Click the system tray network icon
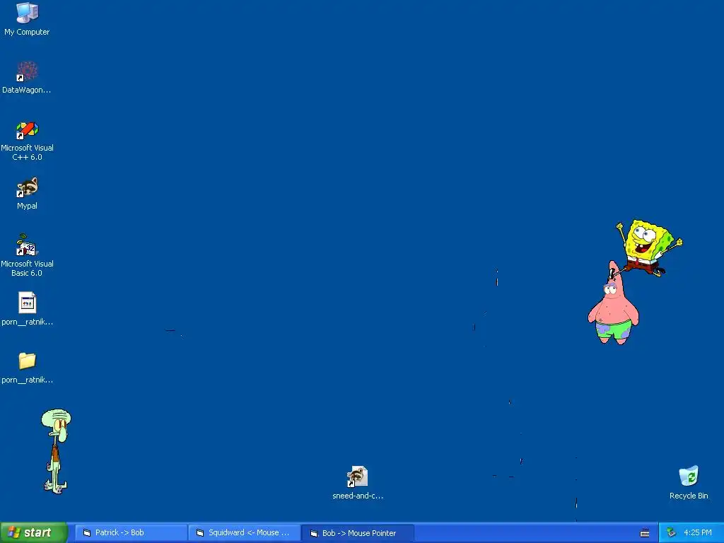Image resolution: width=724 pixels, height=543 pixels. coord(672,533)
